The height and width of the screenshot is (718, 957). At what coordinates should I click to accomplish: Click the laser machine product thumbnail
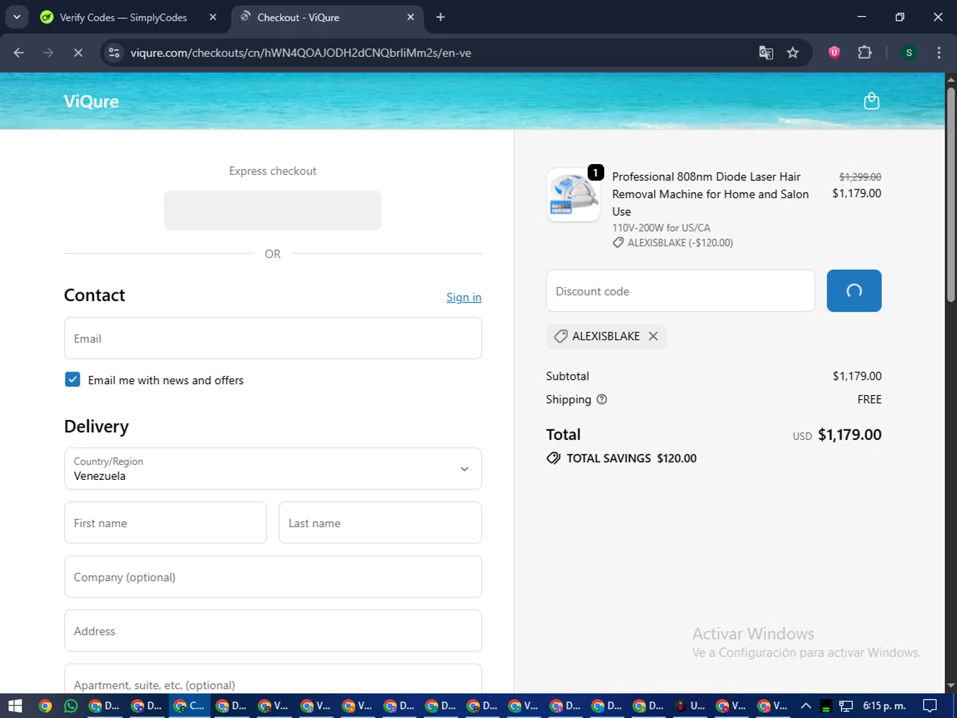(x=574, y=195)
